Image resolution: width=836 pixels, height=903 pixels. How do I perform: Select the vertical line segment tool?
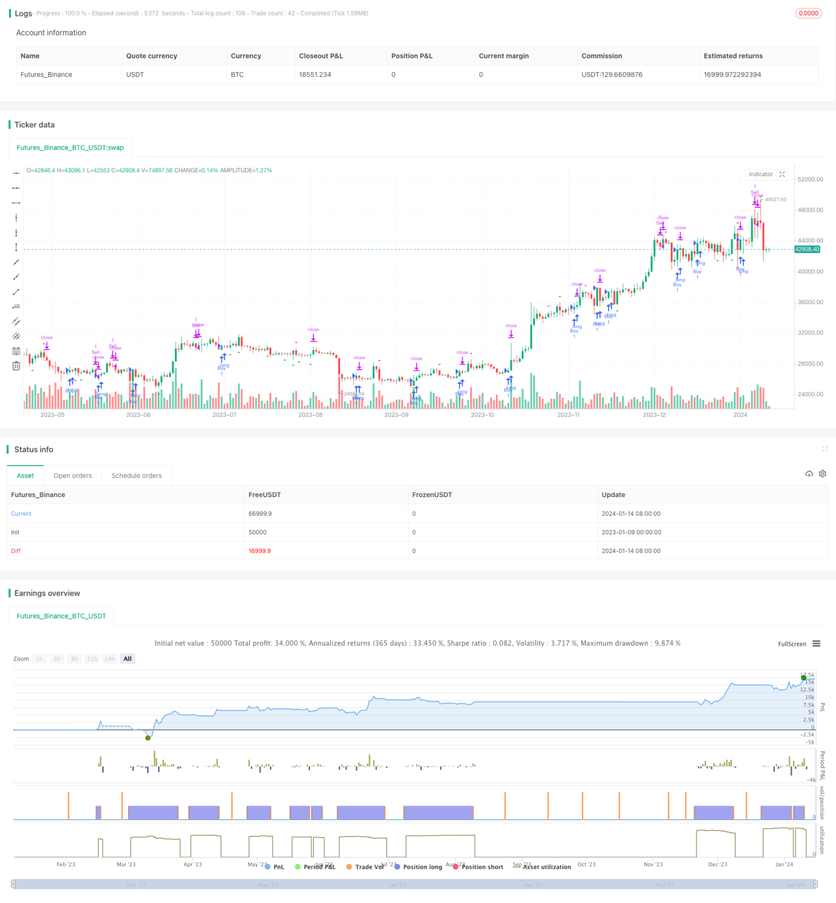pyautogui.click(x=16, y=247)
